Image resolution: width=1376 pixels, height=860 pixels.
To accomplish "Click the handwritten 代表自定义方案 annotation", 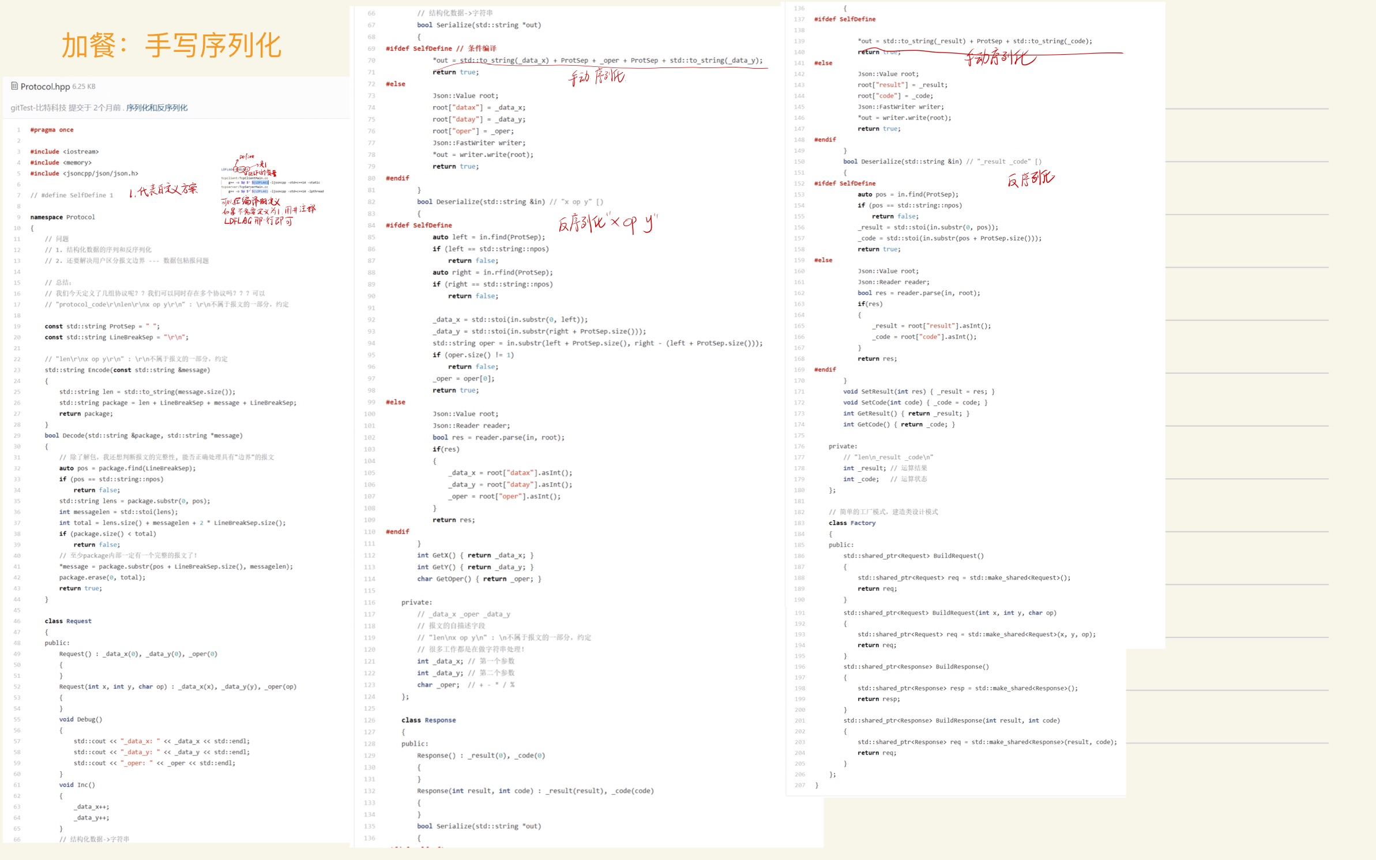I will [164, 190].
